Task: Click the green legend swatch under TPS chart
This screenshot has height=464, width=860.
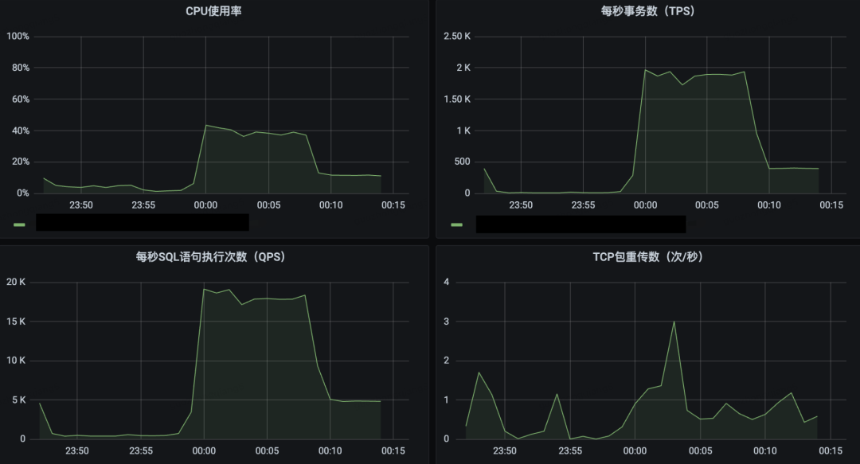Action: pyautogui.click(x=456, y=224)
